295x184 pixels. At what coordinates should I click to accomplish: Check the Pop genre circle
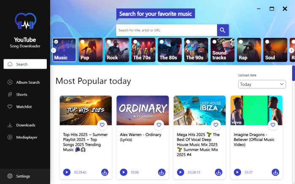pyautogui.click(x=83, y=42)
